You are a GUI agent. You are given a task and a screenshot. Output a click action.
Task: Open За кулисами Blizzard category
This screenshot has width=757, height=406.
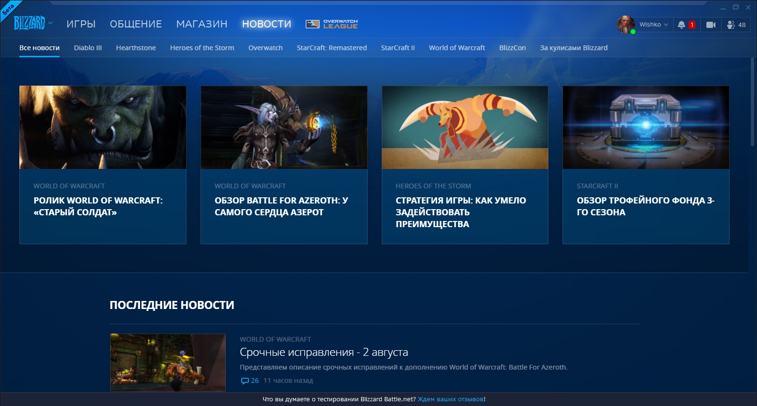tap(573, 48)
